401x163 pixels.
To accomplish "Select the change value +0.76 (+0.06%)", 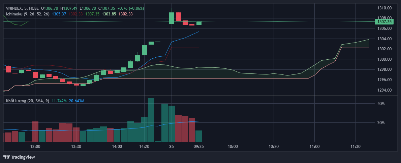I will coord(131,8).
